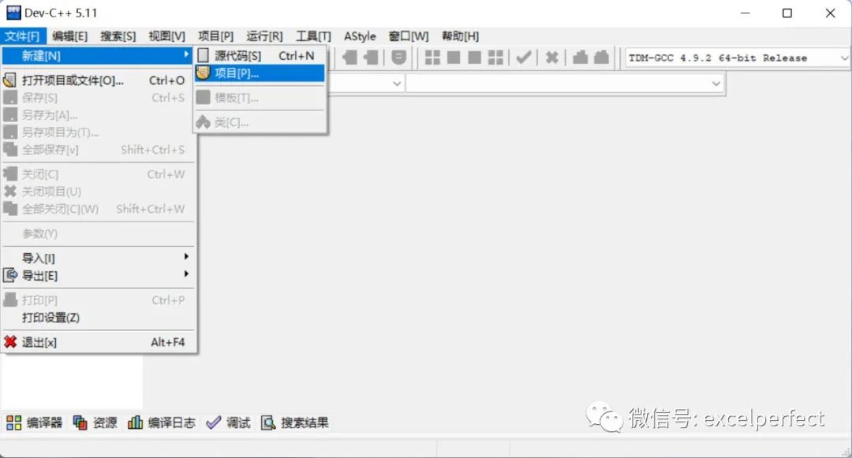This screenshot has width=852, height=458.
Task: Click the Debug checkmark toolbar icon
Action: [x=524, y=58]
